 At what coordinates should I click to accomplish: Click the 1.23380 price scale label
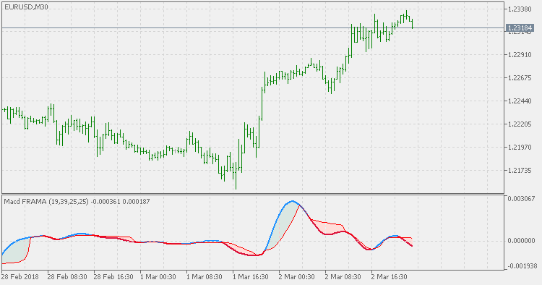click(x=520, y=9)
